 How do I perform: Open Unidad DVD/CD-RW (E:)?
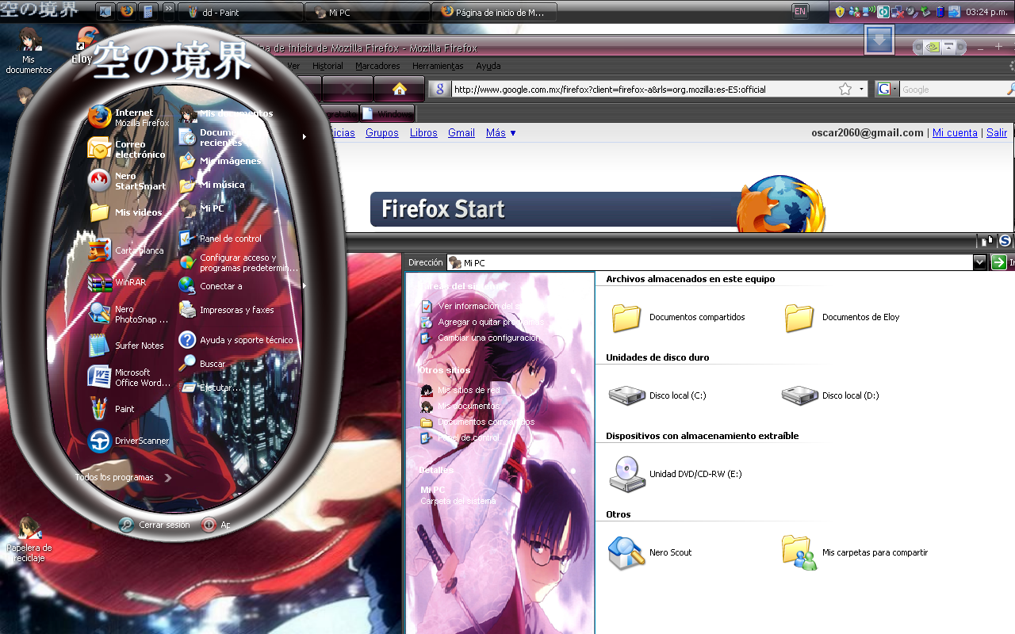(x=675, y=474)
